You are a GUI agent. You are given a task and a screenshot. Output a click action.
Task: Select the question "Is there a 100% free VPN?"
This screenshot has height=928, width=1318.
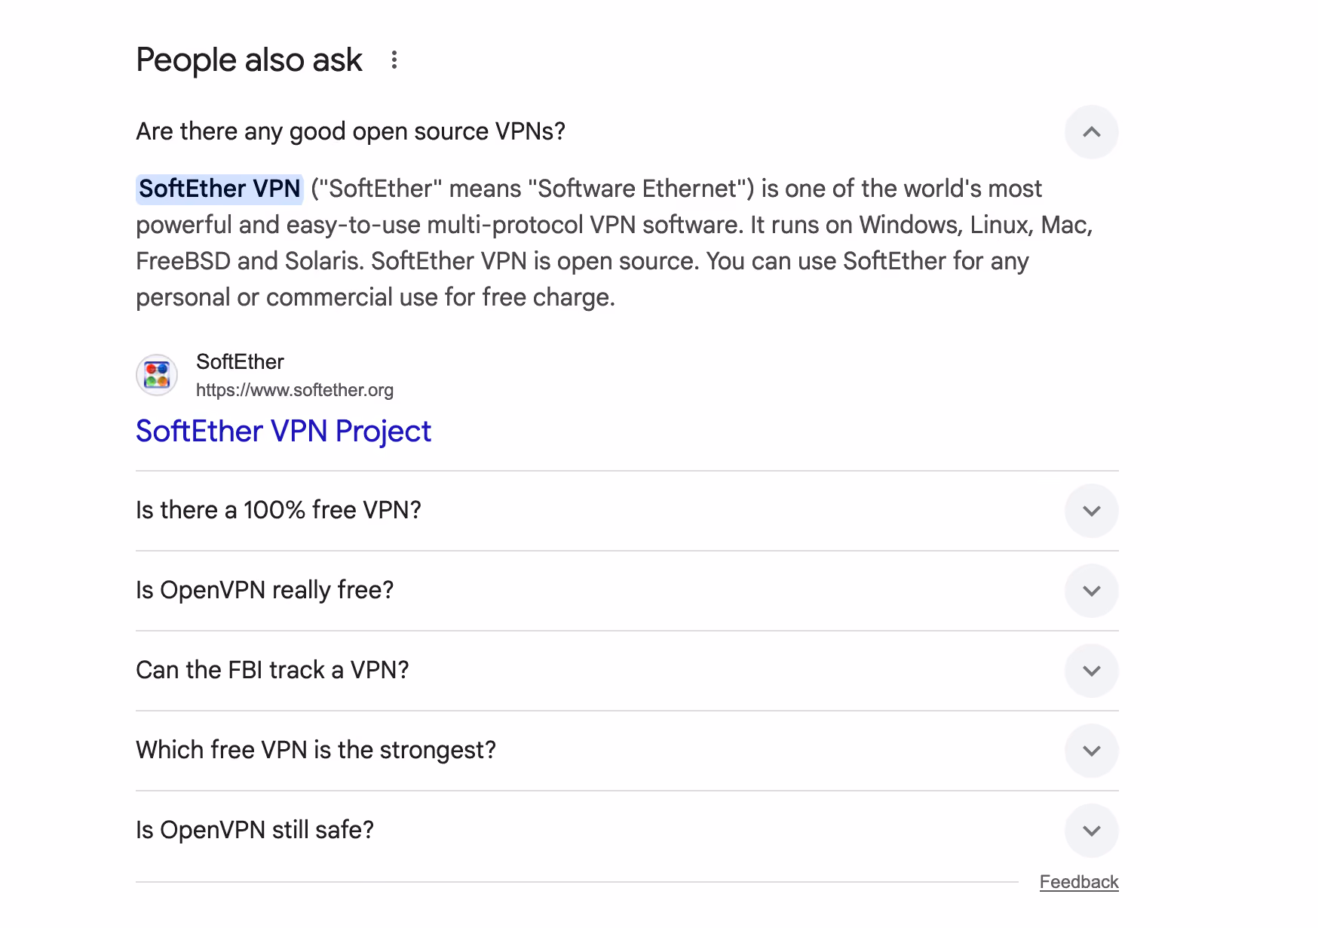278,510
